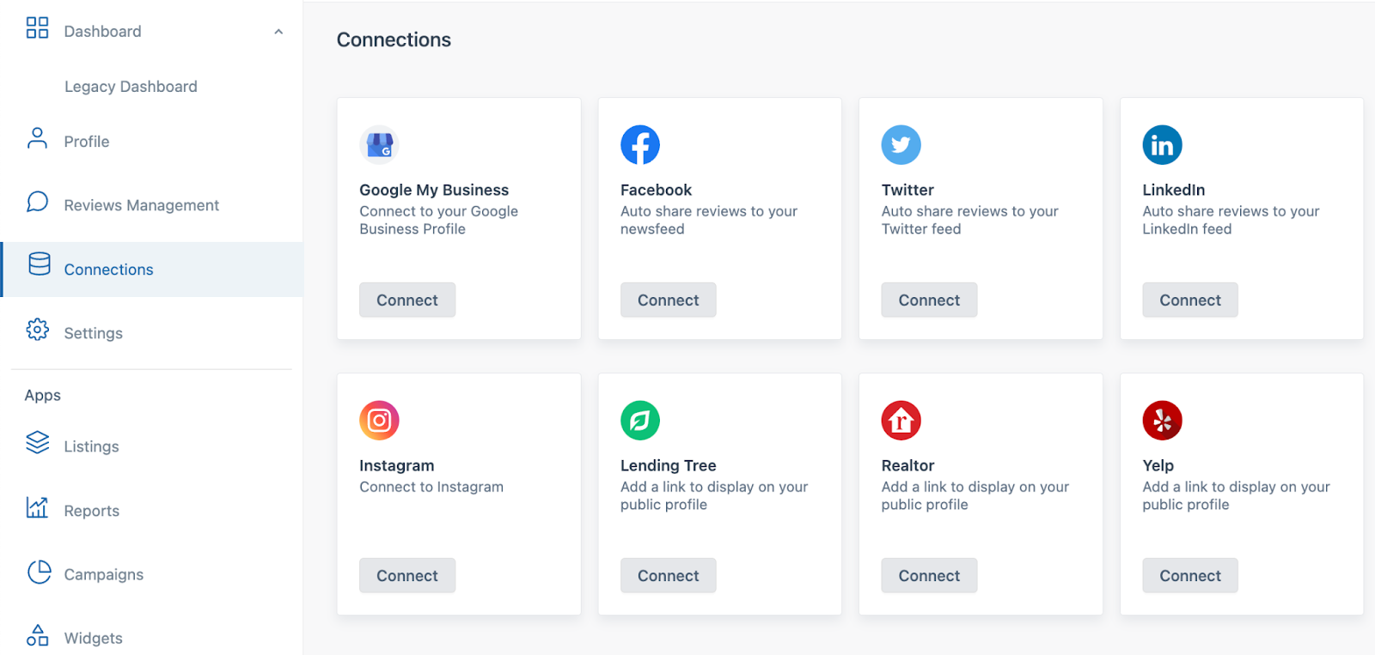Click the Lending Tree leaf icon

click(640, 421)
